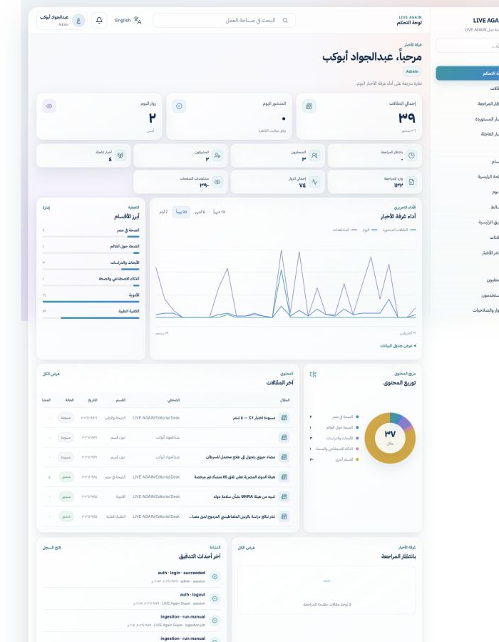Click الأبحاث والدراسات in أبرز الأقسام
The height and width of the screenshot is (642, 499).
pos(124,263)
